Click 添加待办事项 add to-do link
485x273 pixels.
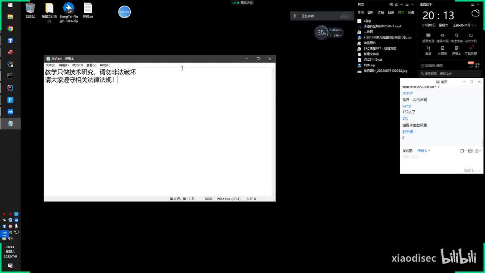coord(432,66)
